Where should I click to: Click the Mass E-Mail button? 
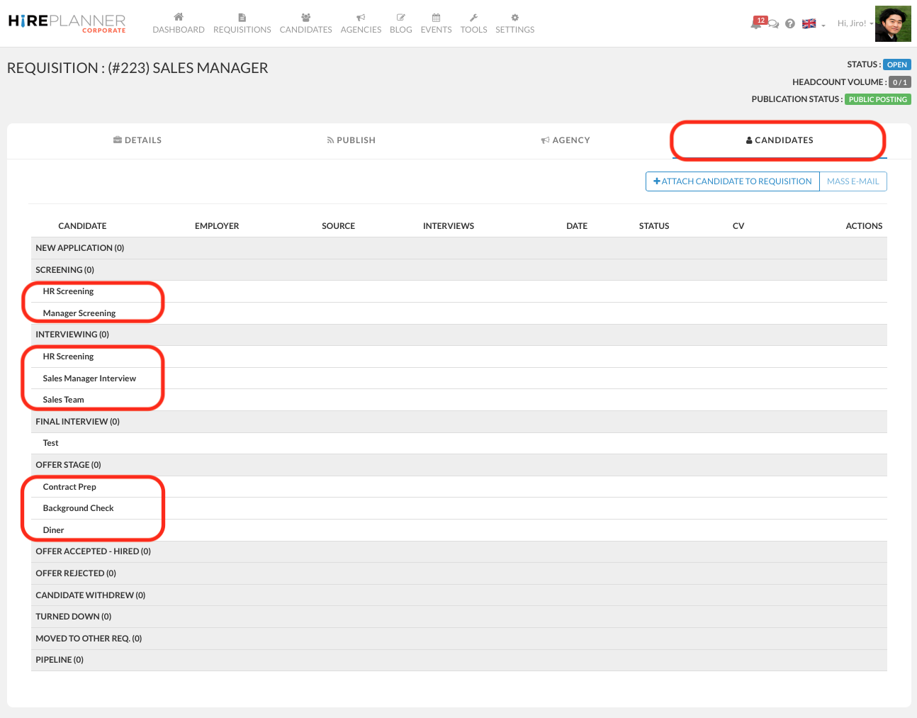click(853, 181)
